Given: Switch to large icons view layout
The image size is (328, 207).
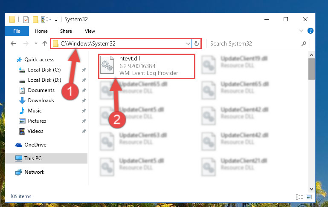Looking at the screenshot, I should point(309,197).
